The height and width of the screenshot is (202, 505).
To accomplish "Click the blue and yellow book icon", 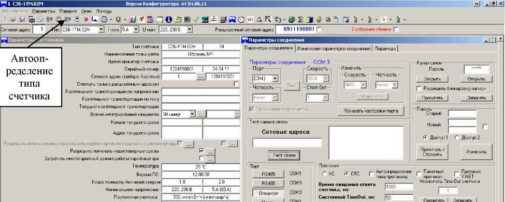I will (310, 19).
